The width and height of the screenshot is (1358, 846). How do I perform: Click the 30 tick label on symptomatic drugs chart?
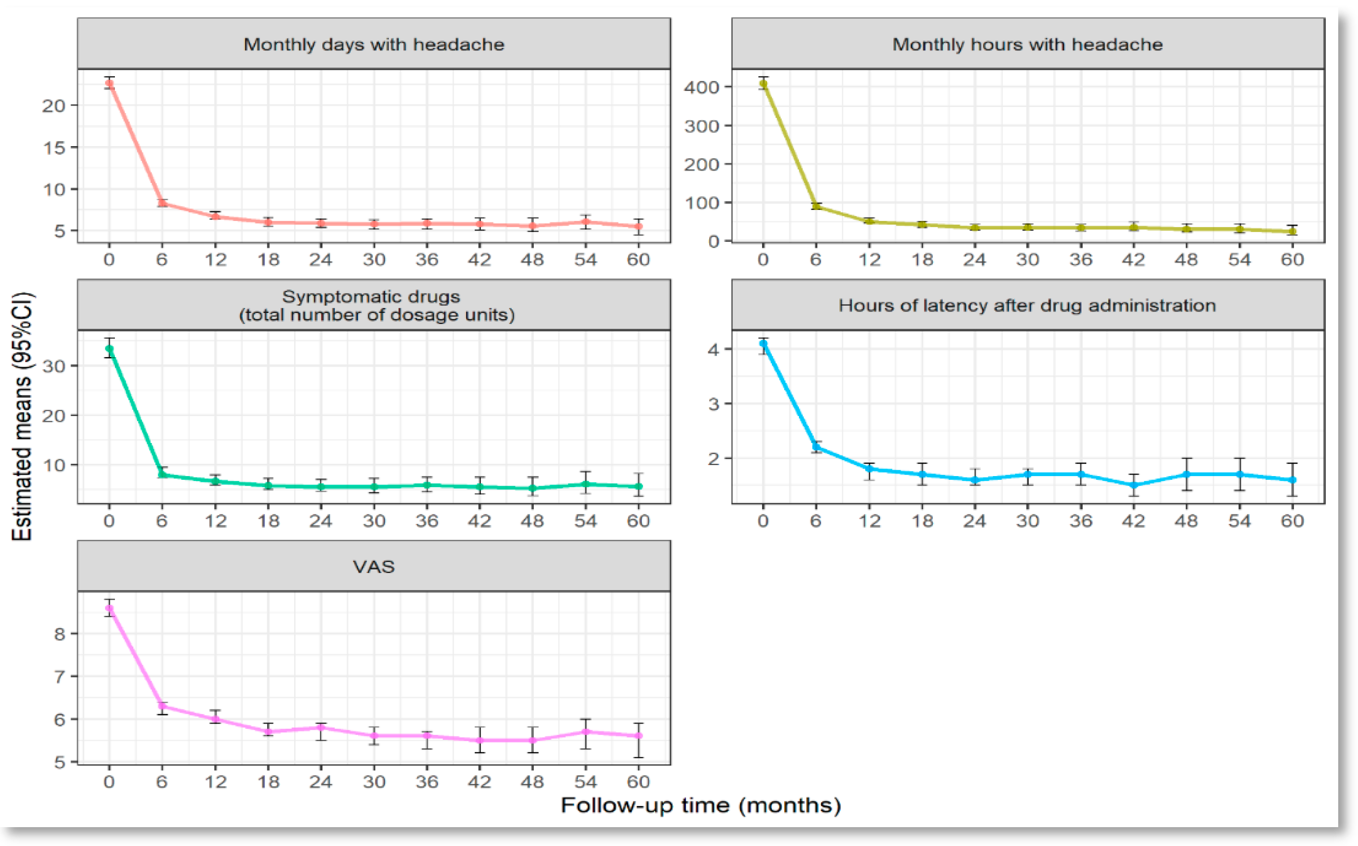54,367
